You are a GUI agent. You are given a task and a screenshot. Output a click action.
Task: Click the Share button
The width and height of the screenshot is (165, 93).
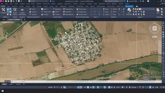pos(52,1)
